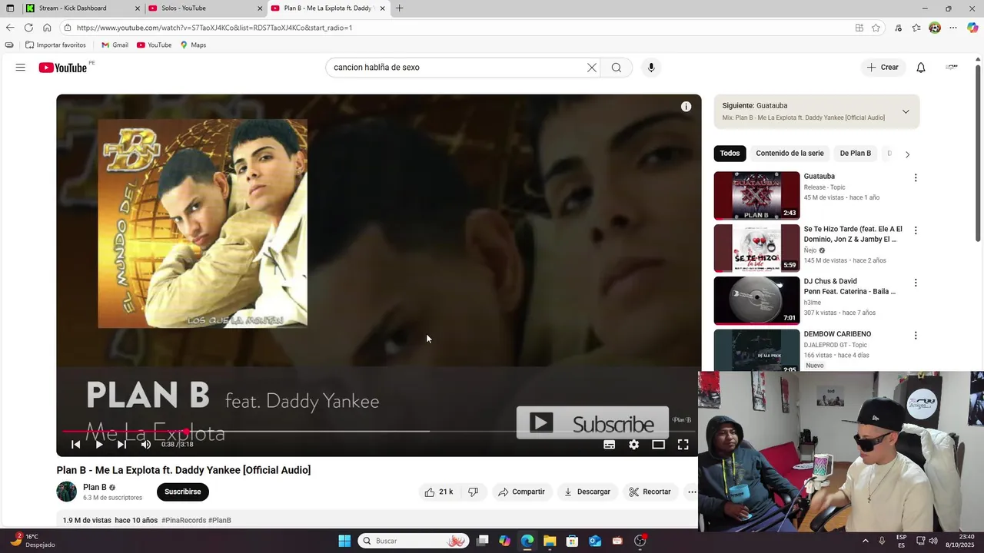
Task: Open Outlook from the taskbar
Action: coord(595,541)
